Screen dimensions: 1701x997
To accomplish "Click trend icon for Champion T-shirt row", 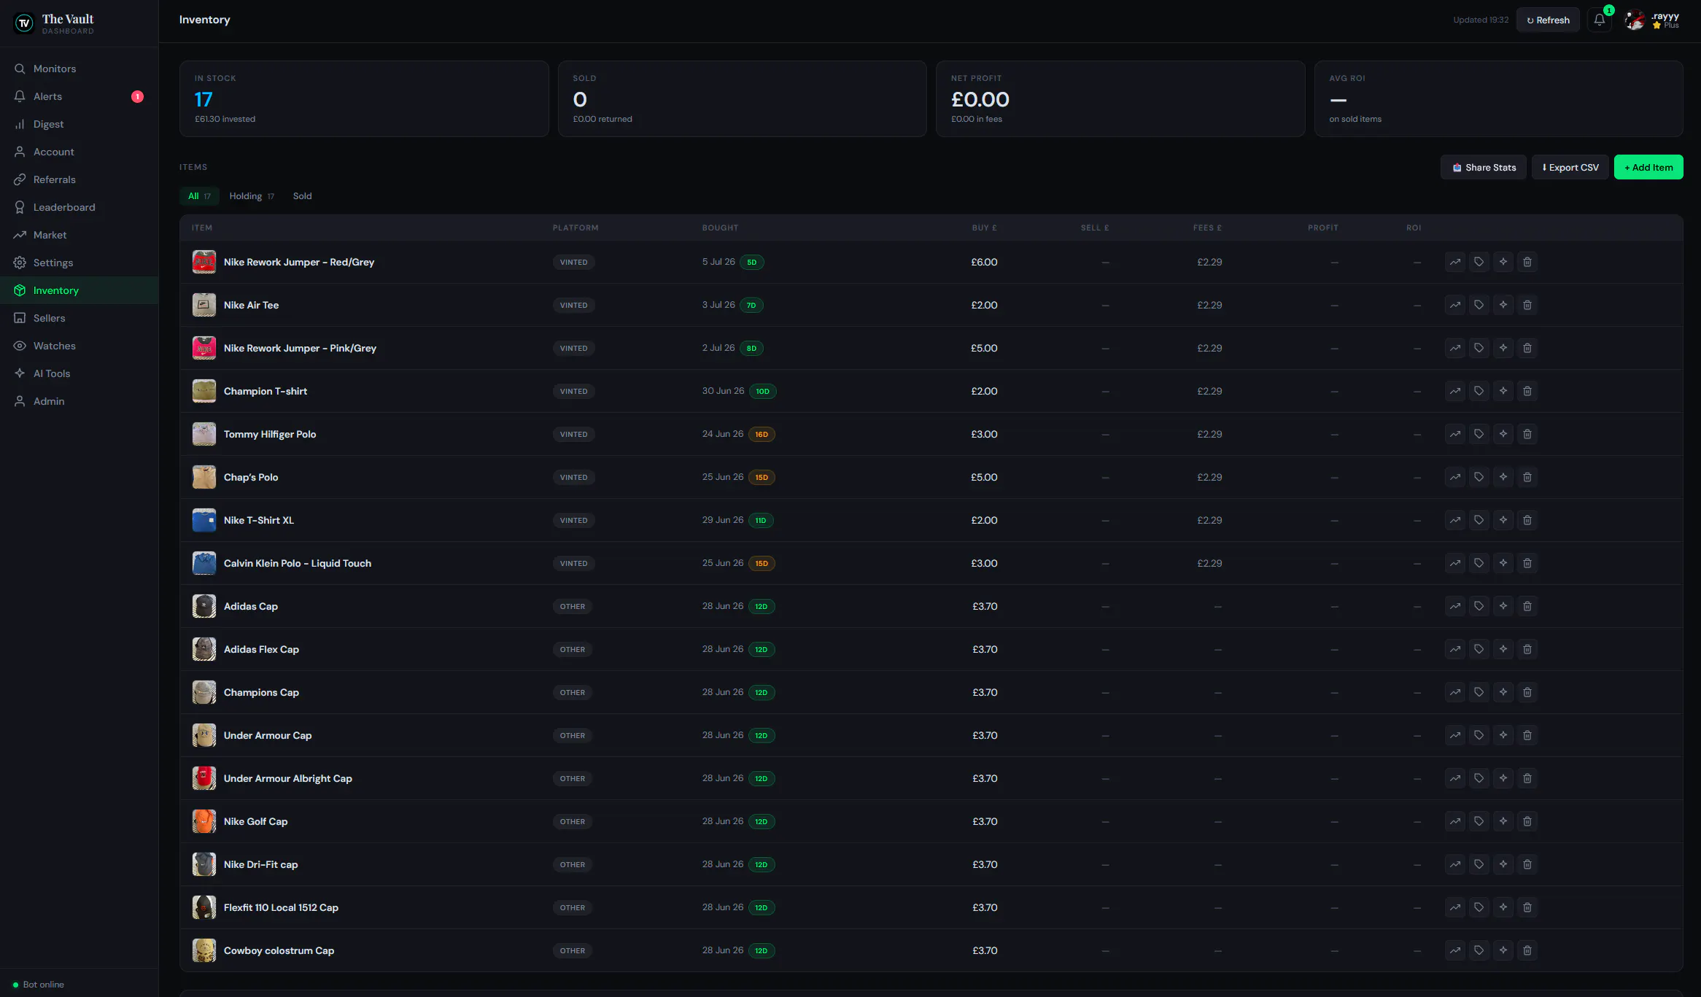I will (x=1454, y=391).
